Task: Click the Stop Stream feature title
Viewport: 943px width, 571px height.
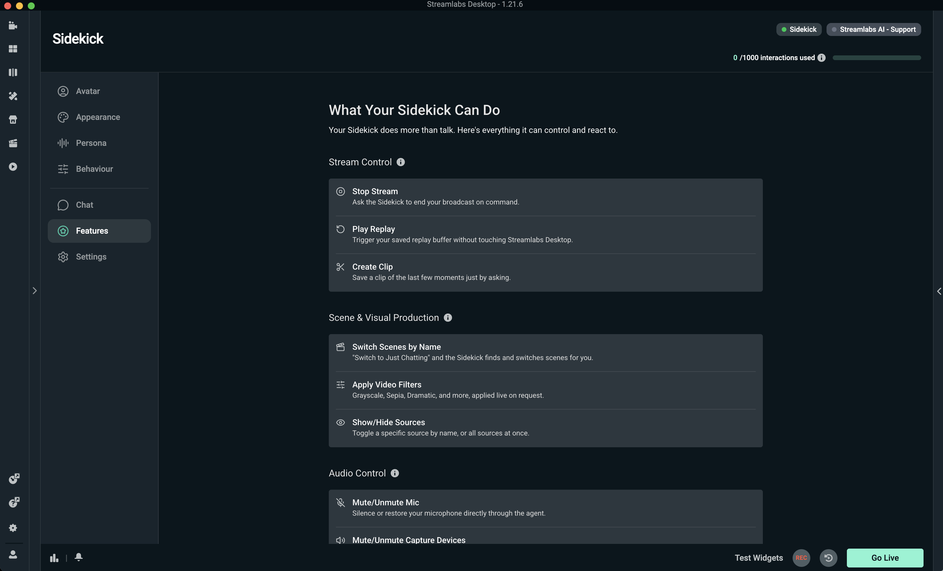Action: click(x=375, y=191)
